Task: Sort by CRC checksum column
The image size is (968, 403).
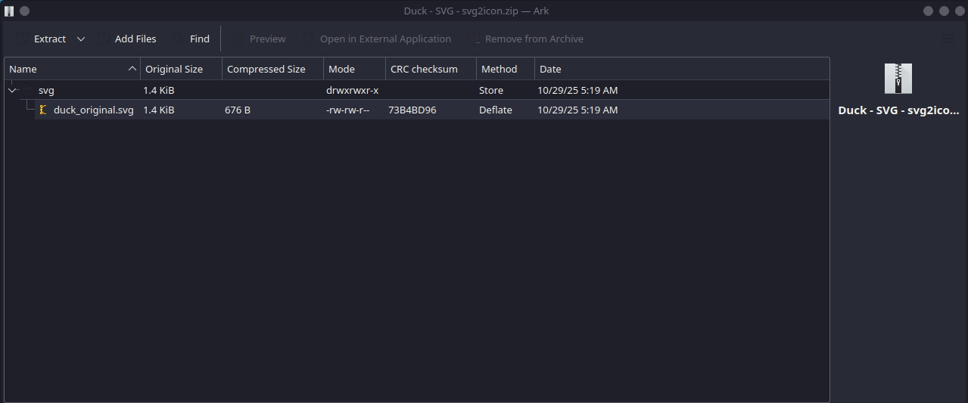Action: pos(431,69)
